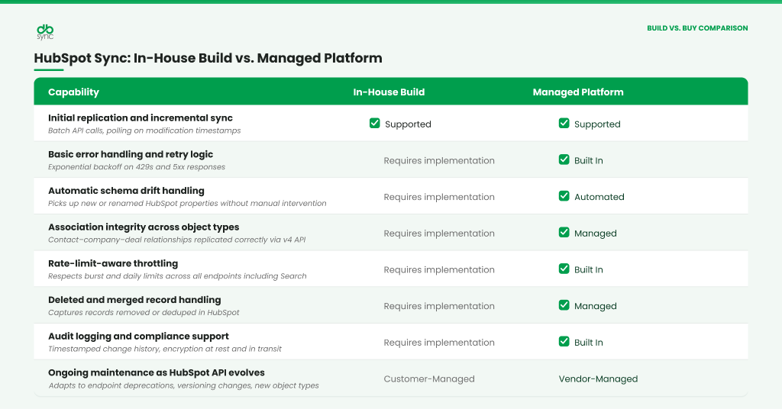Click the DBSync logo

pos(45,32)
